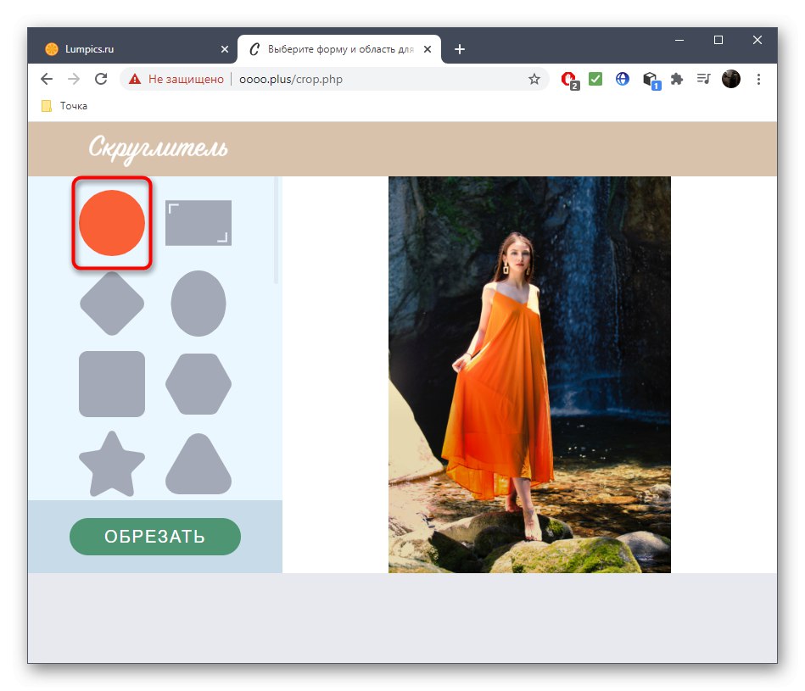Close the Выберите форму tab
This screenshot has height=691, width=805.
coord(428,49)
